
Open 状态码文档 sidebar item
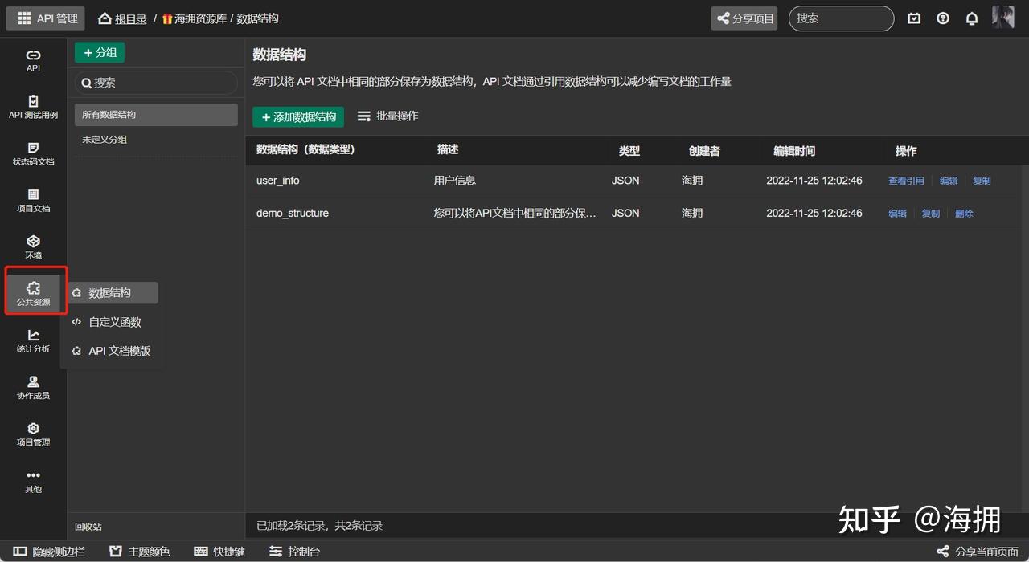(33, 154)
